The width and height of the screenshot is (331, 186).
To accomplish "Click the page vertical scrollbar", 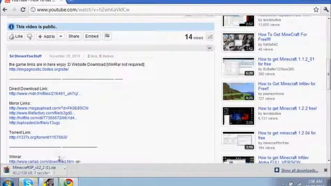I will 328,74.
